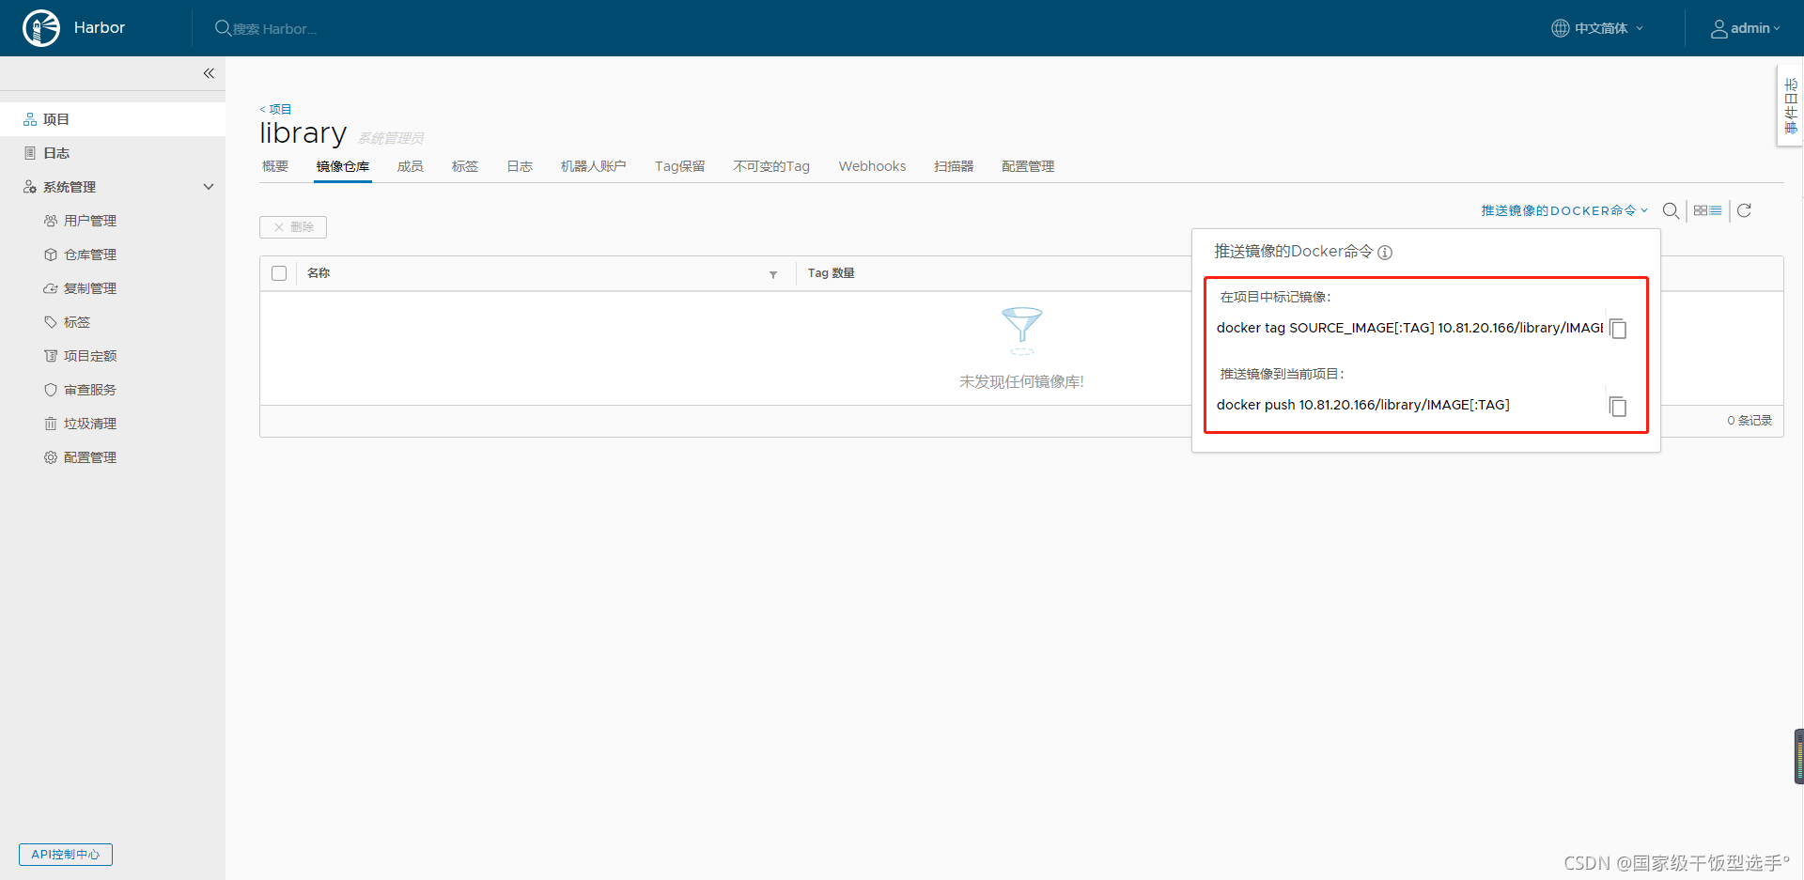Switch to the project 配置管理 tab
The height and width of the screenshot is (880, 1804).
click(x=1028, y=166)
